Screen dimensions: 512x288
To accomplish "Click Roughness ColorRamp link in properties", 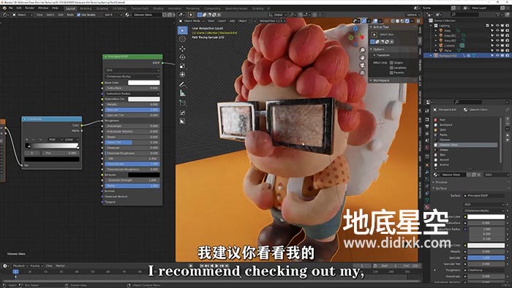I will click(484, 270).
